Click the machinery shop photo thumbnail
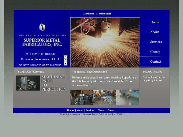Image resolution: width=183 pixels, height=137 pixels. click(x=82, y=97)
